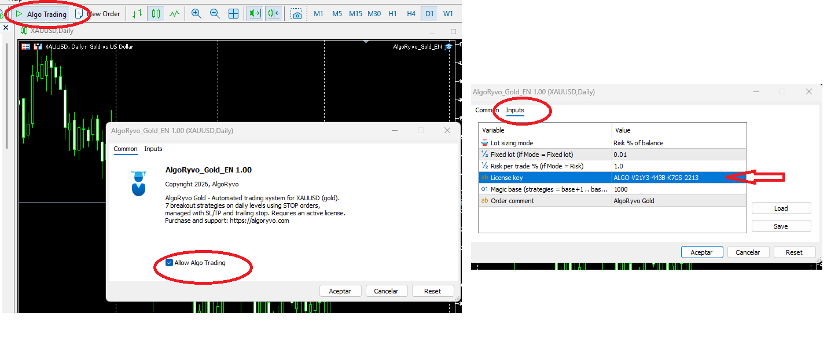The width and height of the screenshot is (831, 360).
Task: Select the Risk per trade value 1.0
Action: click(679, 166)
